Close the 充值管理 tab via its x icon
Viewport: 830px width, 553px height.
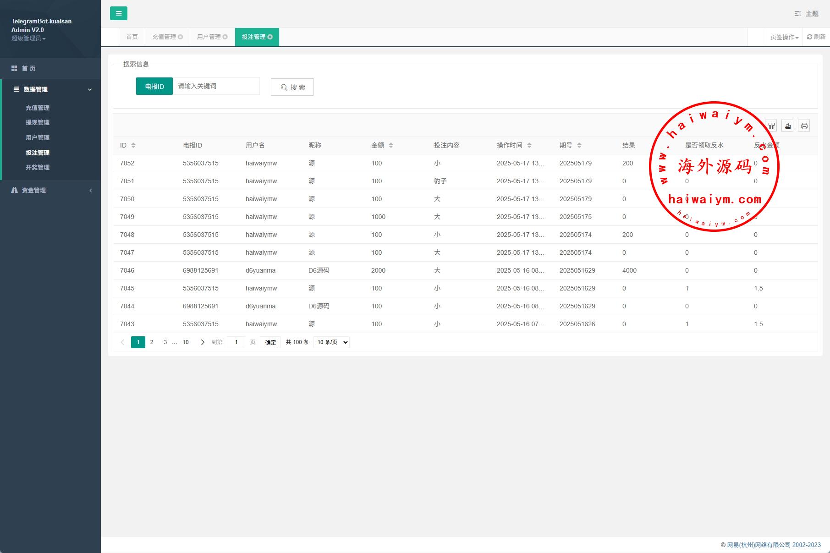181,37
